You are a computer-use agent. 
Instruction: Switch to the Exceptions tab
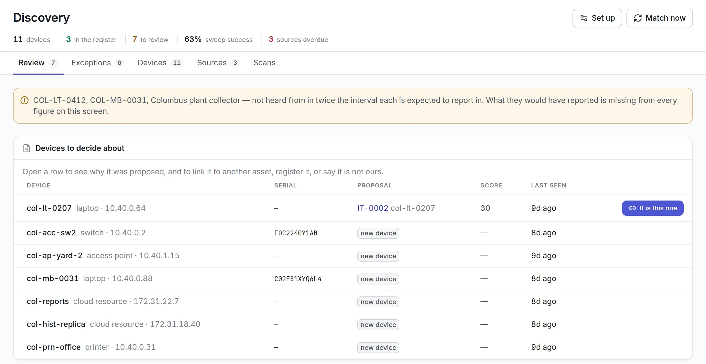coord(98,63)
